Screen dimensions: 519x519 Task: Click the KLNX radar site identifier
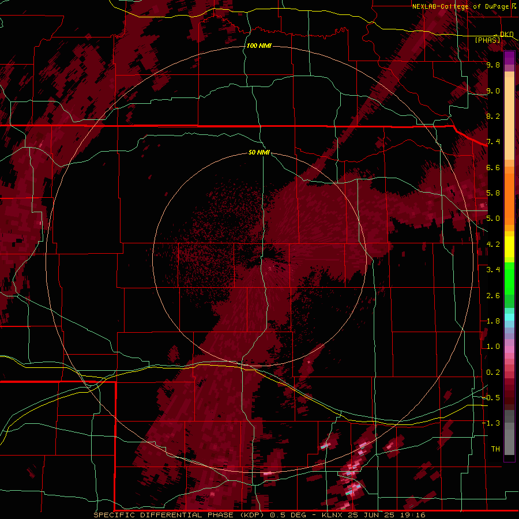333,515
